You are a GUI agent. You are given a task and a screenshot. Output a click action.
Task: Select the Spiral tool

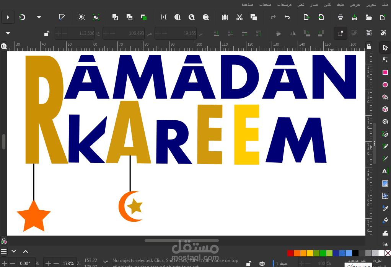click(x=385, y=122)
